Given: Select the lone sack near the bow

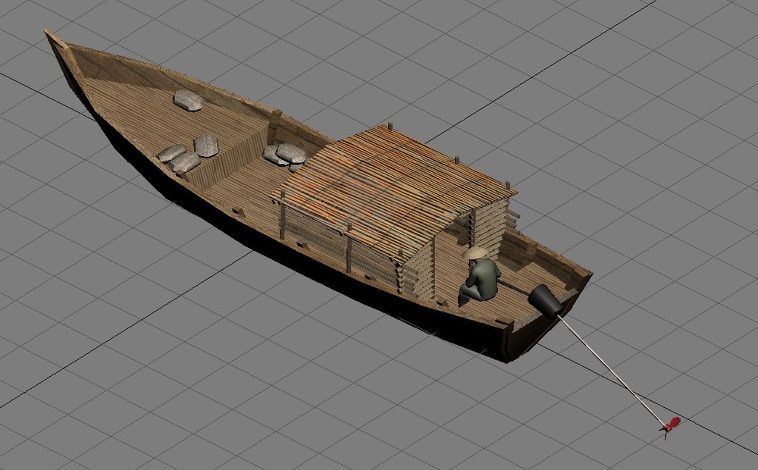Looking at the screenshot, I should 188,100.
